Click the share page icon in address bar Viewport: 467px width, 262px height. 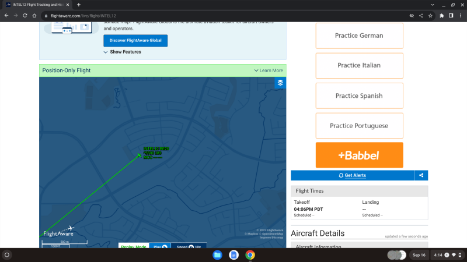421,16
